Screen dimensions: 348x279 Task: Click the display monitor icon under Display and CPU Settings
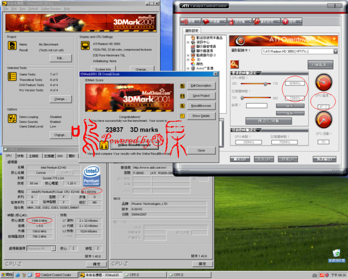pos(85,46)
